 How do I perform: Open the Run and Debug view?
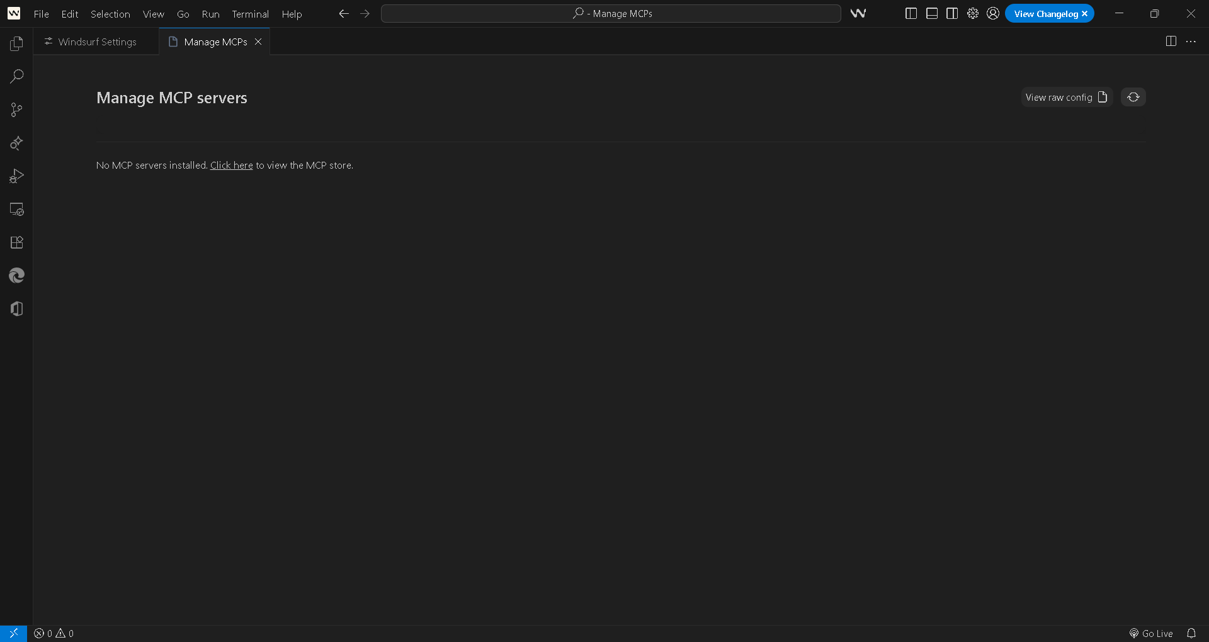click(17, 176)
